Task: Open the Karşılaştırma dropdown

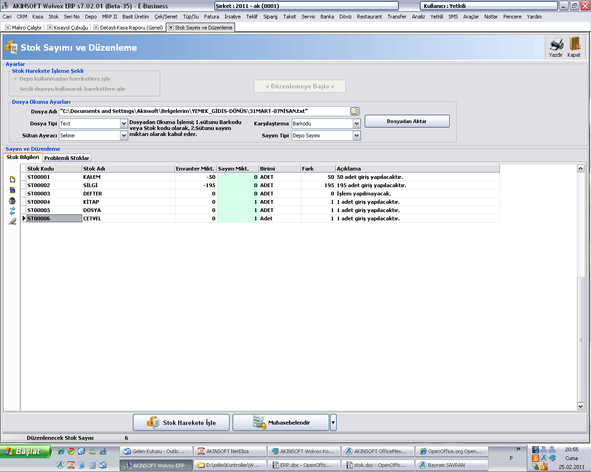Action: pyautogui.click(x=356, y=124)
